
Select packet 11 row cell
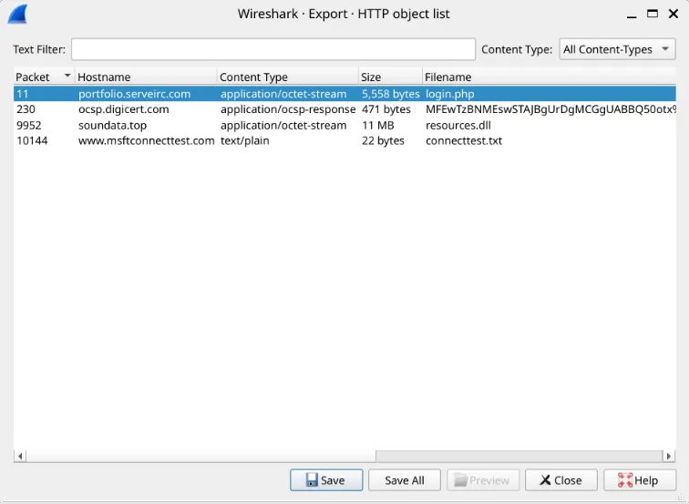pyautogui.click(x=23, y=94)
